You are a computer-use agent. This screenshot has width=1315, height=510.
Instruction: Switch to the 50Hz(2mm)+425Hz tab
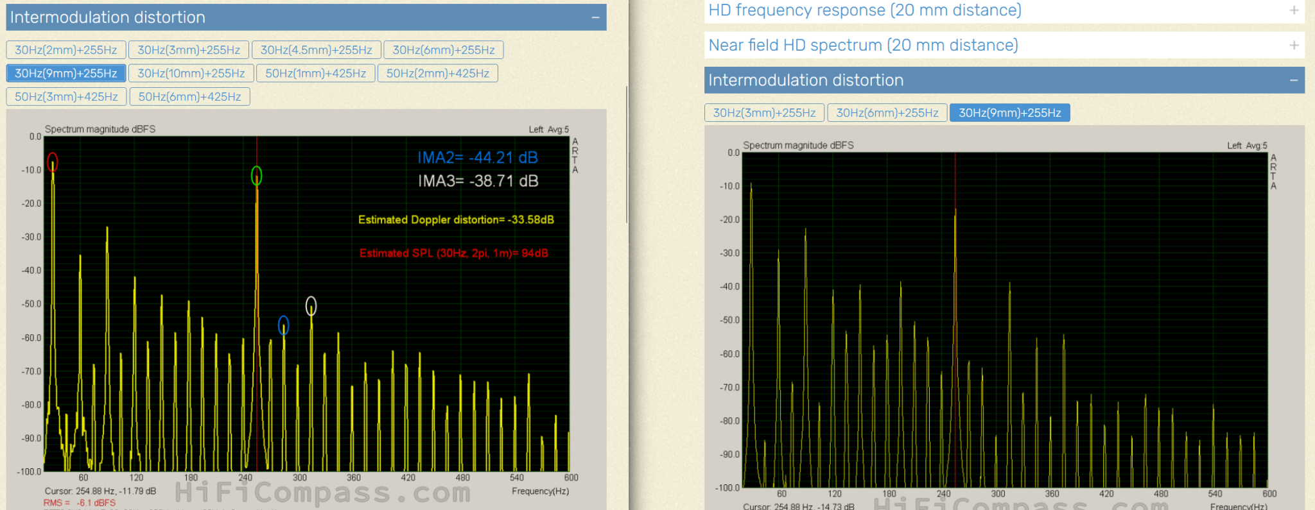coord(437,73)
